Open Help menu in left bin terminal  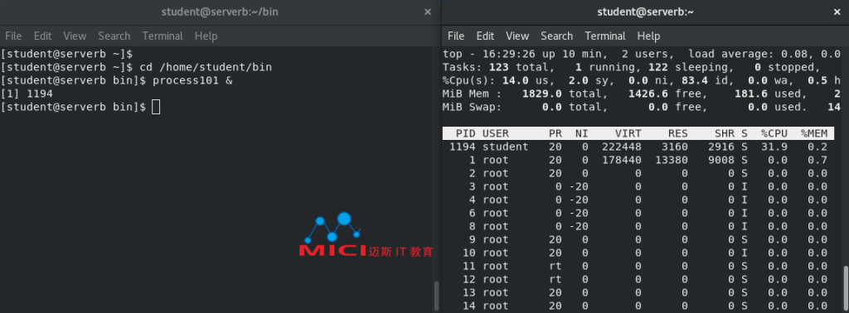[x=206, y=36]
